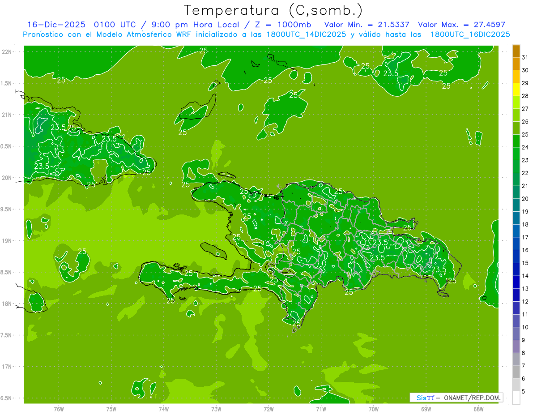This screenshot has height=415, width=537.
Task: Click the latitude label "18N"
Action: coord(7,304)
